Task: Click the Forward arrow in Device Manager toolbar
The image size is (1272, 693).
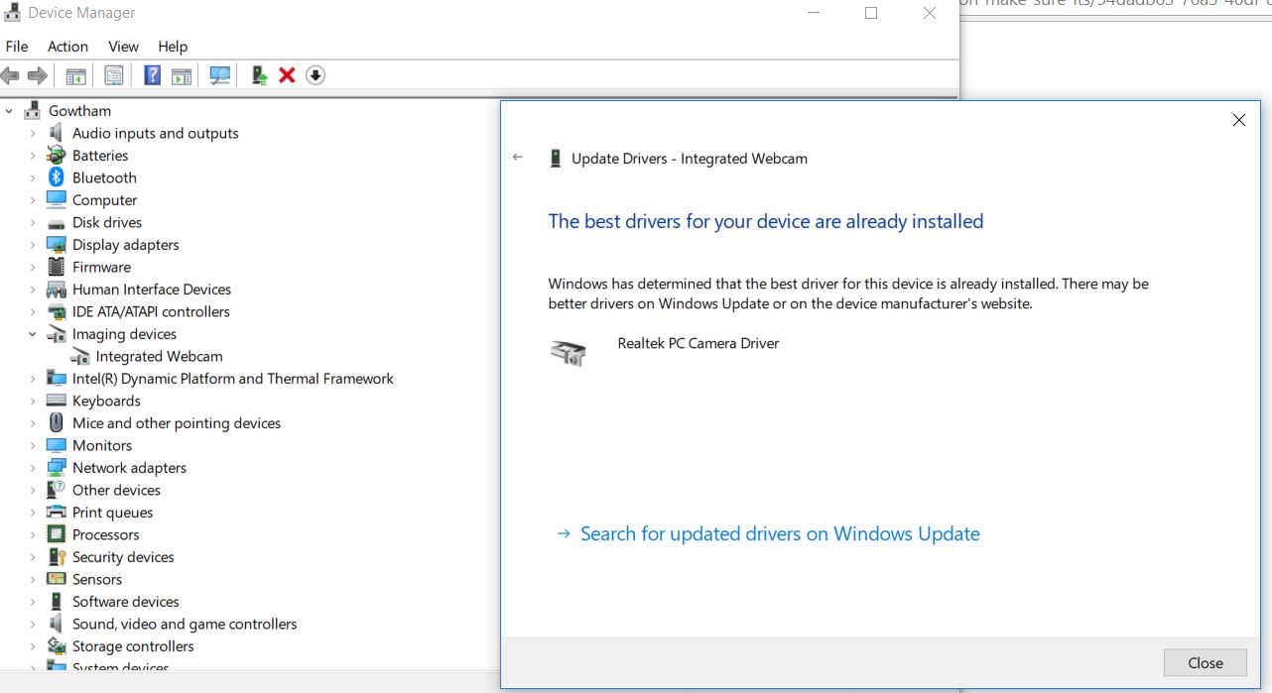Action: [38, 75]
